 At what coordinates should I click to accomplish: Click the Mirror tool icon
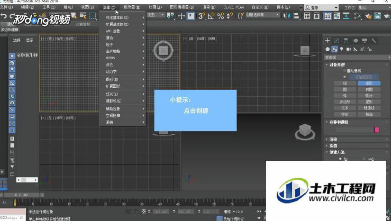[x=287, y=16]
